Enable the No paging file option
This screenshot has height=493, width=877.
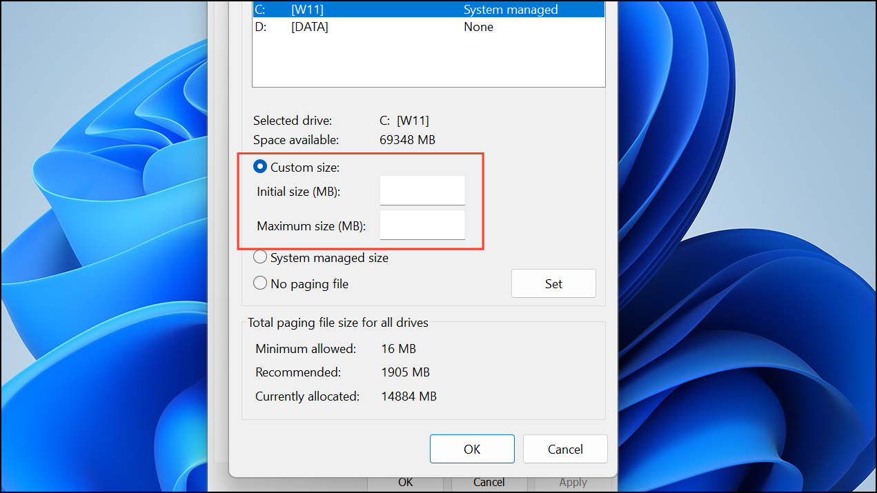[260, 283]
